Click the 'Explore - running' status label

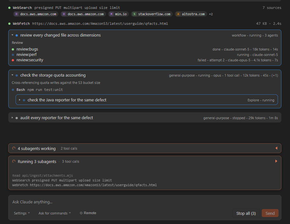pos(261,100)
